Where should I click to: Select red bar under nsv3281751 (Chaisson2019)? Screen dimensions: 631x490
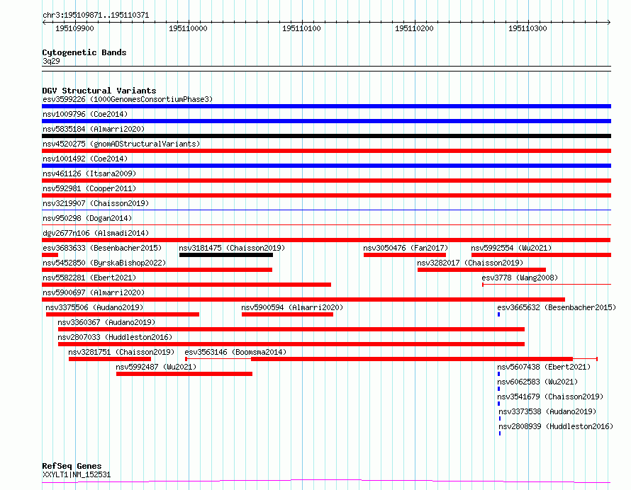[x=110, y=359]
